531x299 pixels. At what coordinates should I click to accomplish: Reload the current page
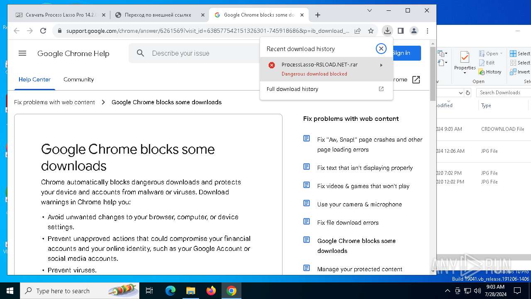point(43,31)
